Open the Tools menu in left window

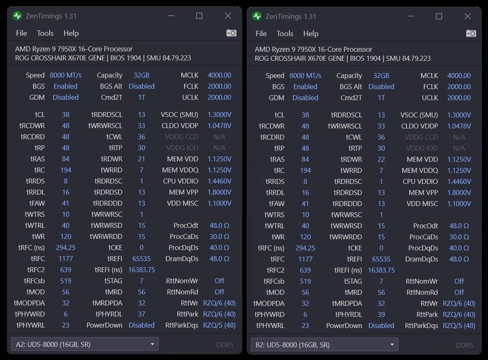click(x=45, y=33)
